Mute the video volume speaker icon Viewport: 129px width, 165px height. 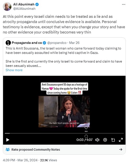click(x=97, y=140)
